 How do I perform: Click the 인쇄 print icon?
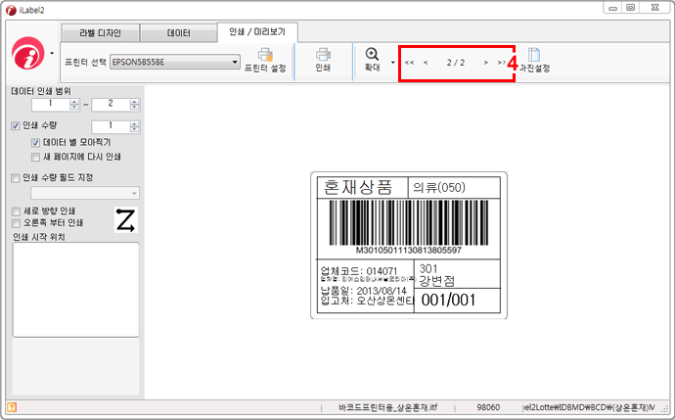(323, 60)
